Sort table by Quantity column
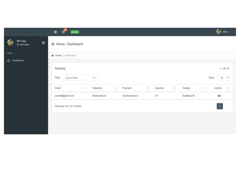 [x=166, y=88]
